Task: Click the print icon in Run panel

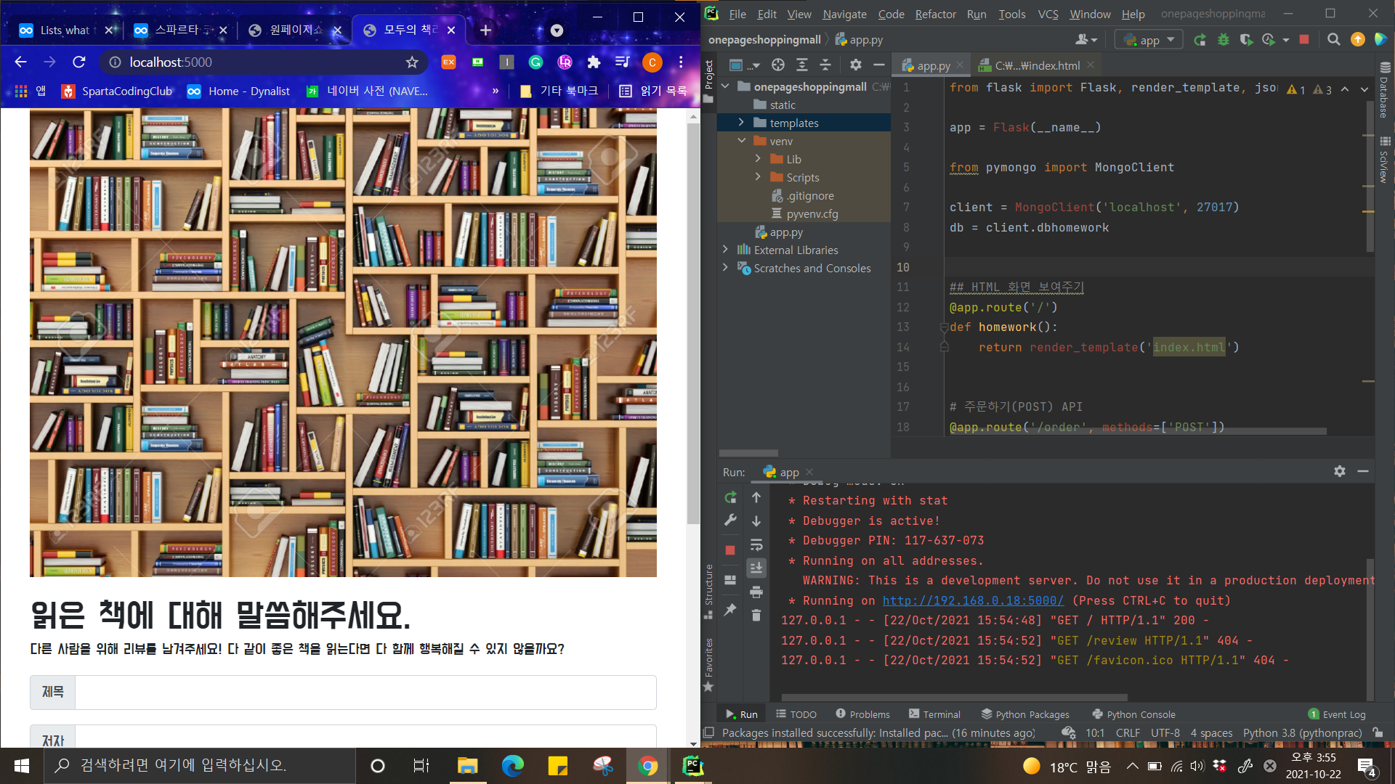Action: [756, 592]
